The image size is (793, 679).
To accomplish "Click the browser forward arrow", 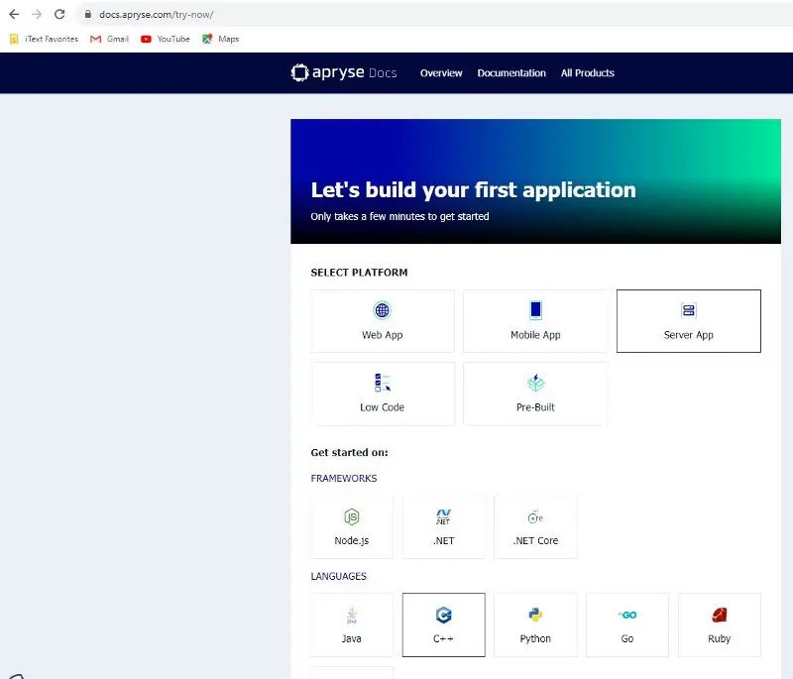I will point(37,14).
